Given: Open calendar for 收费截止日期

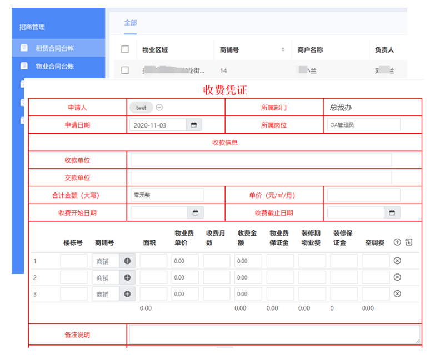Looking at the screenshot, I should [x=392, y=212].
